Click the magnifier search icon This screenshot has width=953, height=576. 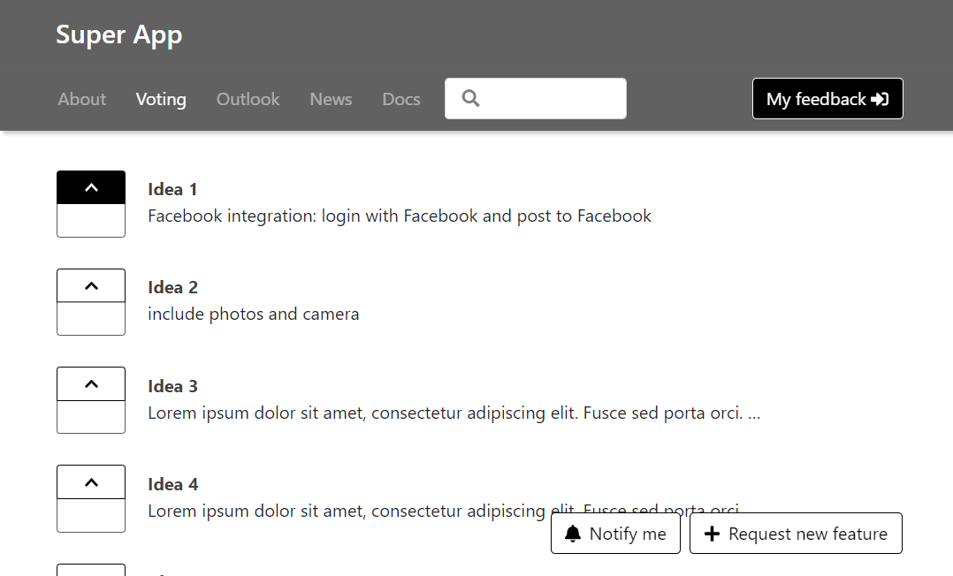coord(470,98)
